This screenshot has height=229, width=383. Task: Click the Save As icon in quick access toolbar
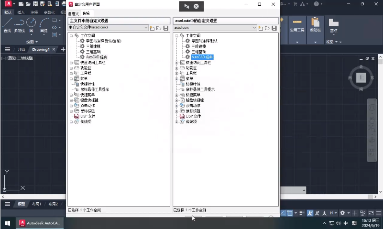(43, 4)
